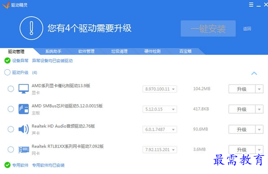This screenshot has width=268, height=174.
Task: Select the AMD系列显卡催化剂驱动 checkbox
Action: 11,89
